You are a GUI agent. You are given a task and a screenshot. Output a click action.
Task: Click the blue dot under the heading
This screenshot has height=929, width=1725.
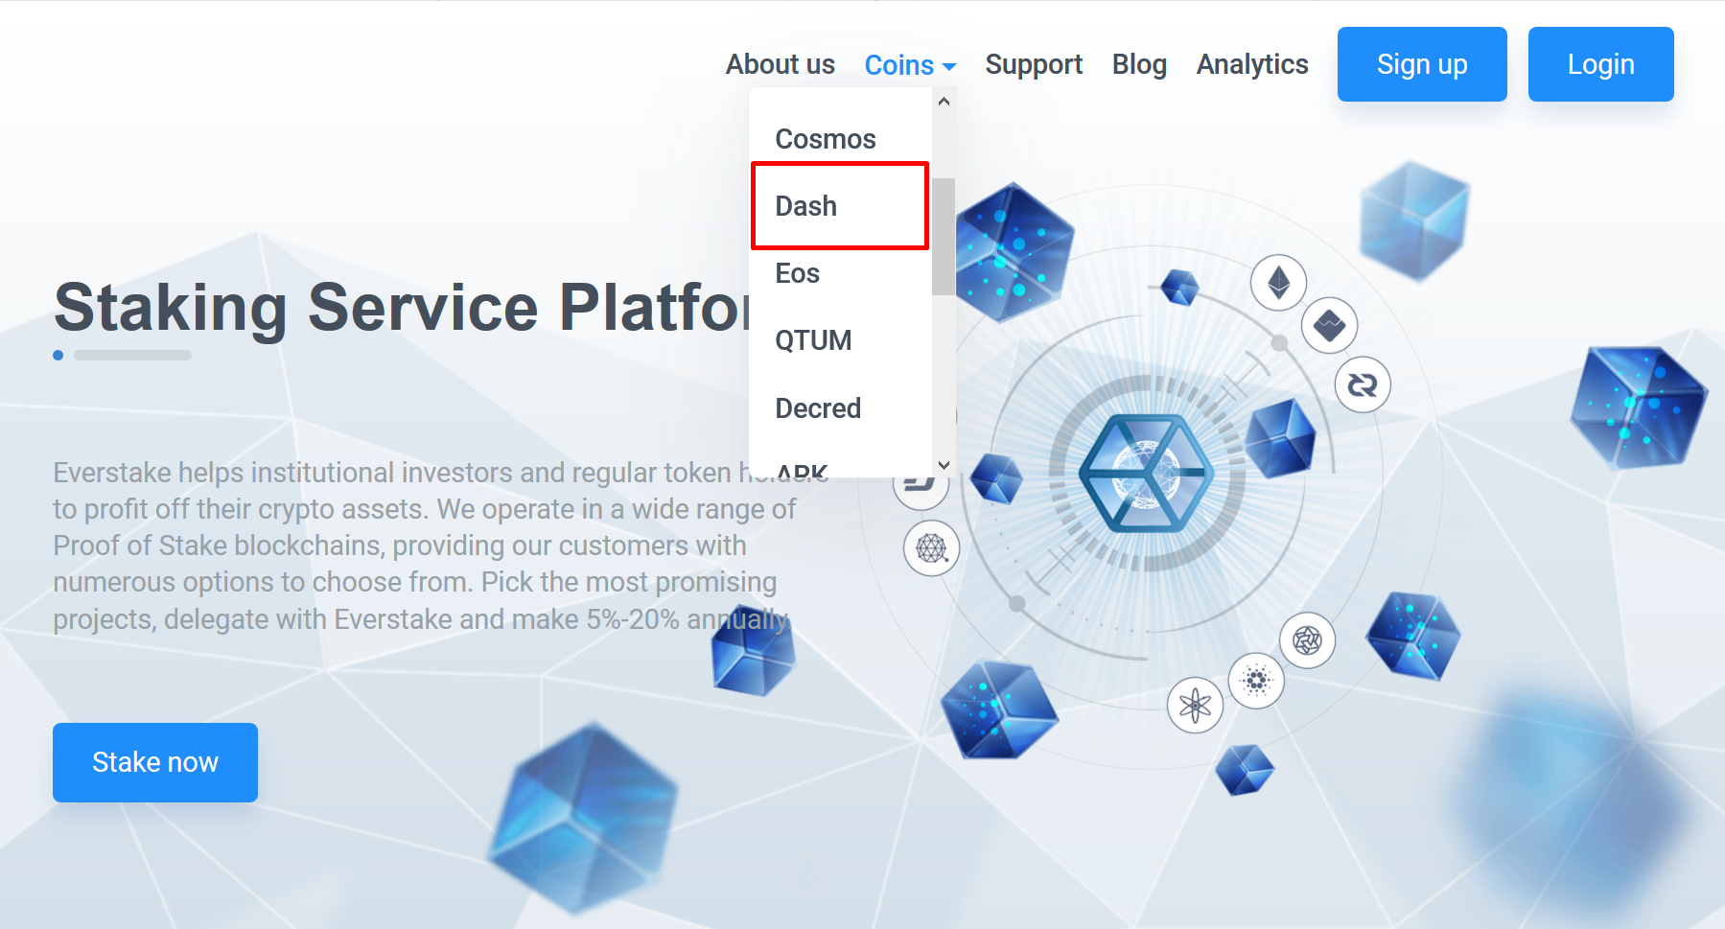pyautogui.click(x=58, y=355)
